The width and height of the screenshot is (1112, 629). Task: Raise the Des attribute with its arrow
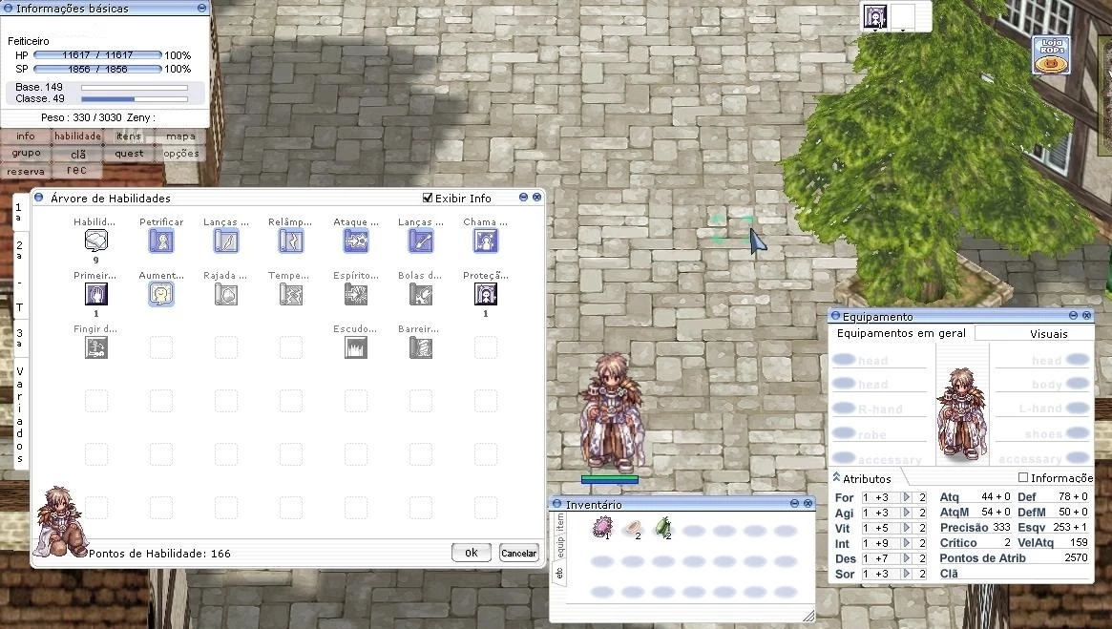906,558
